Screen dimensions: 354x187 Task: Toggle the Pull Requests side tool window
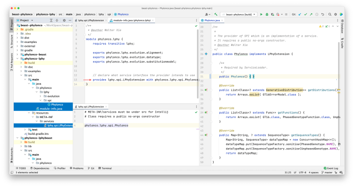click(x=12, y=62)
